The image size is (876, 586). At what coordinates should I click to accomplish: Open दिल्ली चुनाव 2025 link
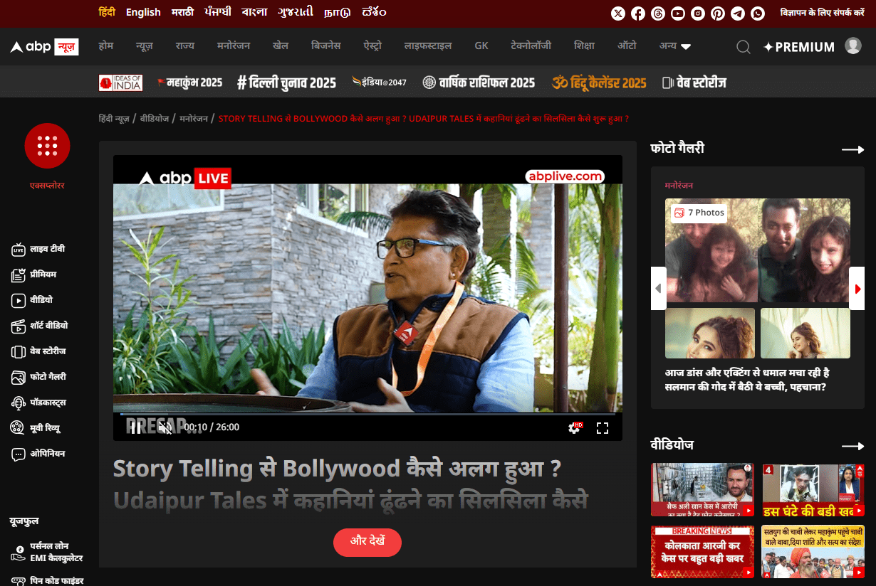(286, 82)
